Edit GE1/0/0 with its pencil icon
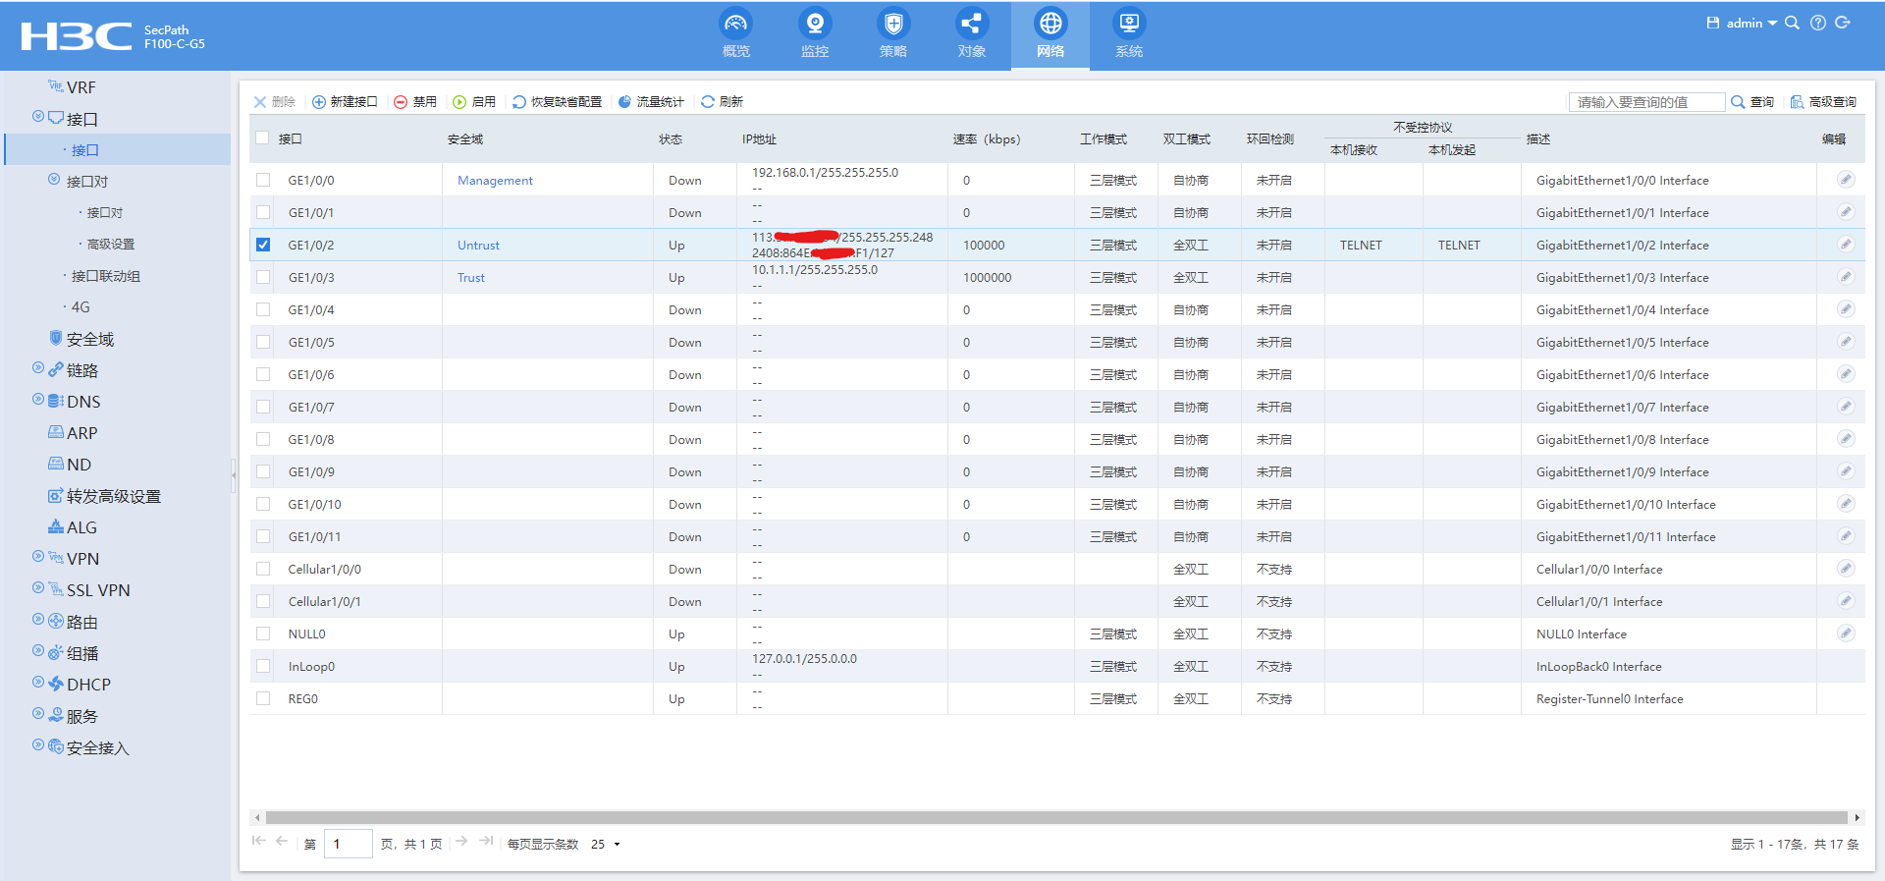 1846,180
